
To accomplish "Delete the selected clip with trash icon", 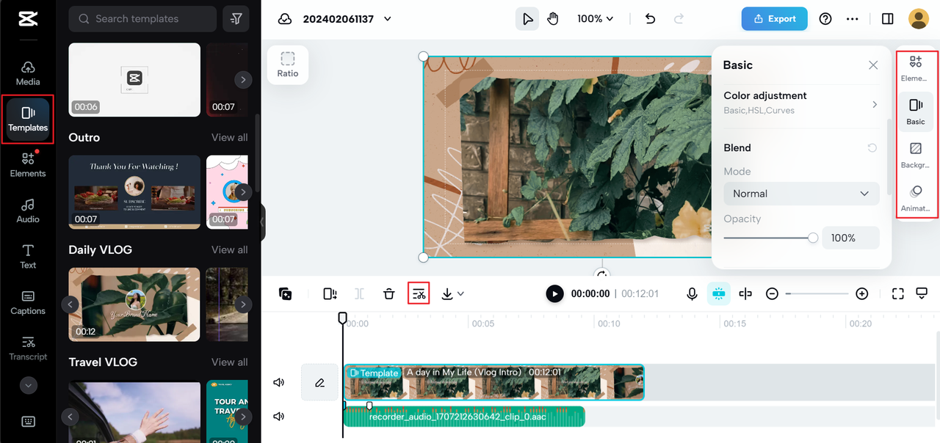I will point(389,294).
